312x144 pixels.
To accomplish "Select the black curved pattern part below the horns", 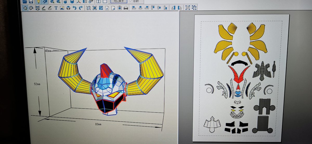I will tap(239, 63).
